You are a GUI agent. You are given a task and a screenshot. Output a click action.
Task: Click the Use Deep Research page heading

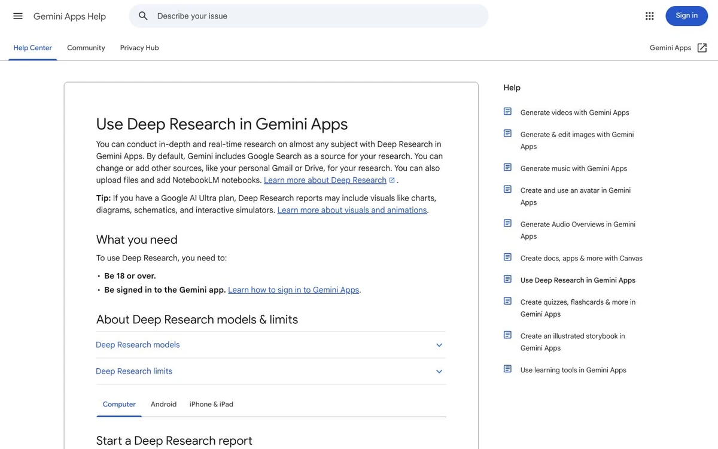pyautogui.click(x=222, y=124)
